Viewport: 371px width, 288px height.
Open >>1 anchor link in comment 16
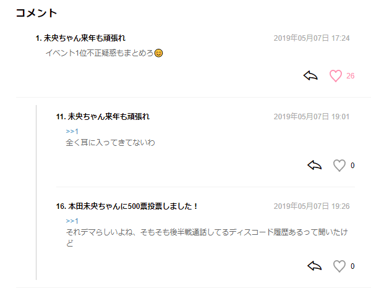tap(72, 221)
